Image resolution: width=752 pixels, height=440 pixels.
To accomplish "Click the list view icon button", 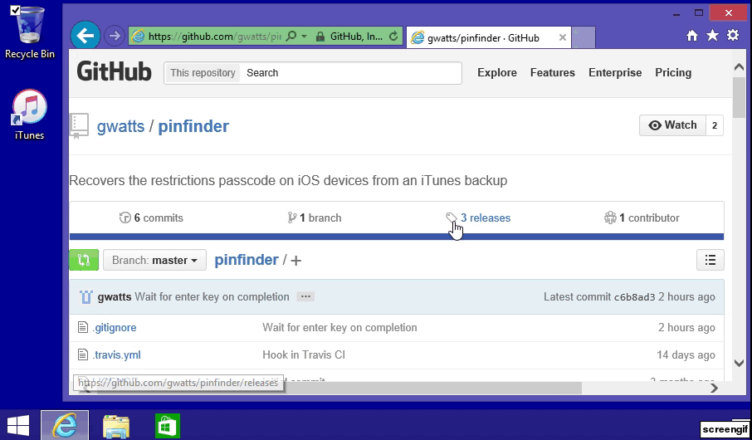I will coord(710,260).
